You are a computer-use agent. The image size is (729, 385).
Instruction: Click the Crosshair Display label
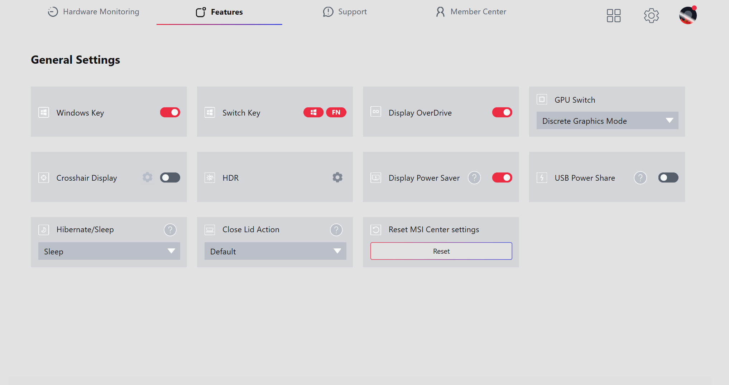click(x=87, y=178)
